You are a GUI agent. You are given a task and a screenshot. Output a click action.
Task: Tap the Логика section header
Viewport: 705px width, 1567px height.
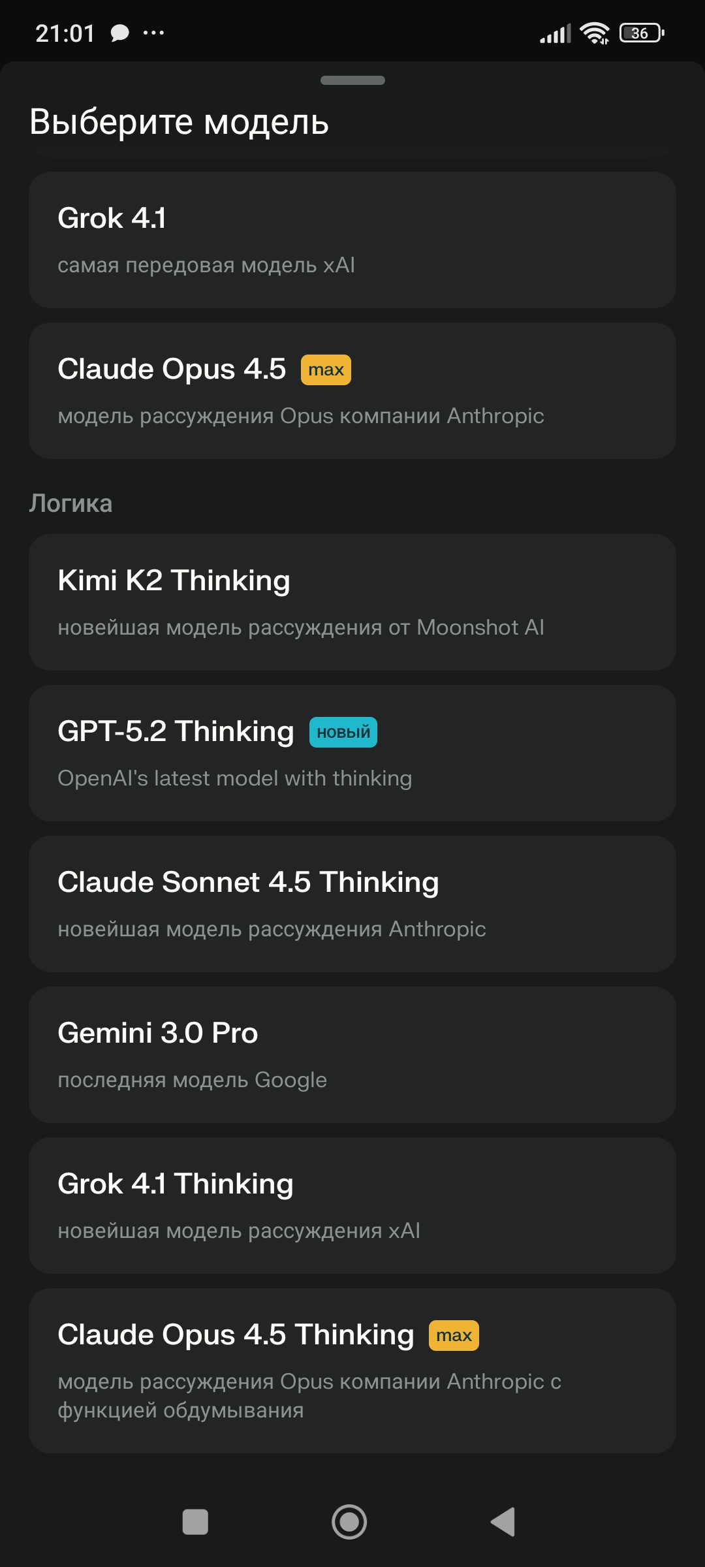[x=70, y=503]
